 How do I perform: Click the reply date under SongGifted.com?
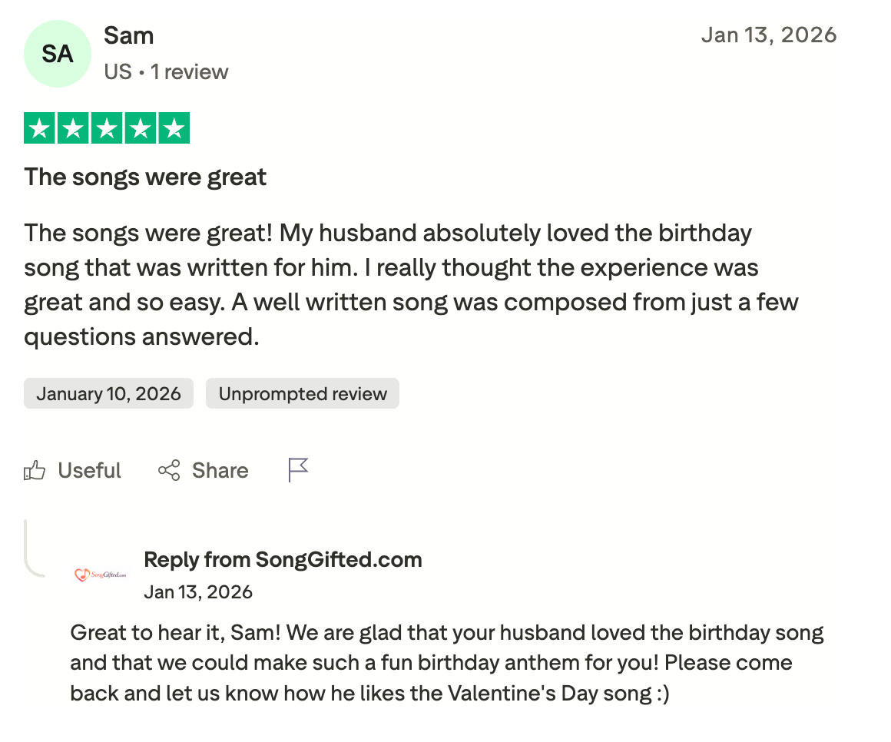point(198,592)
